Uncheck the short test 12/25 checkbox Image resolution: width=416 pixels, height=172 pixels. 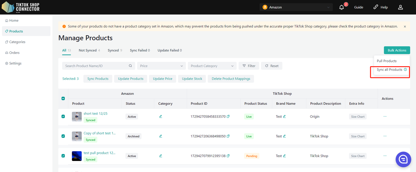coord(63,117)
